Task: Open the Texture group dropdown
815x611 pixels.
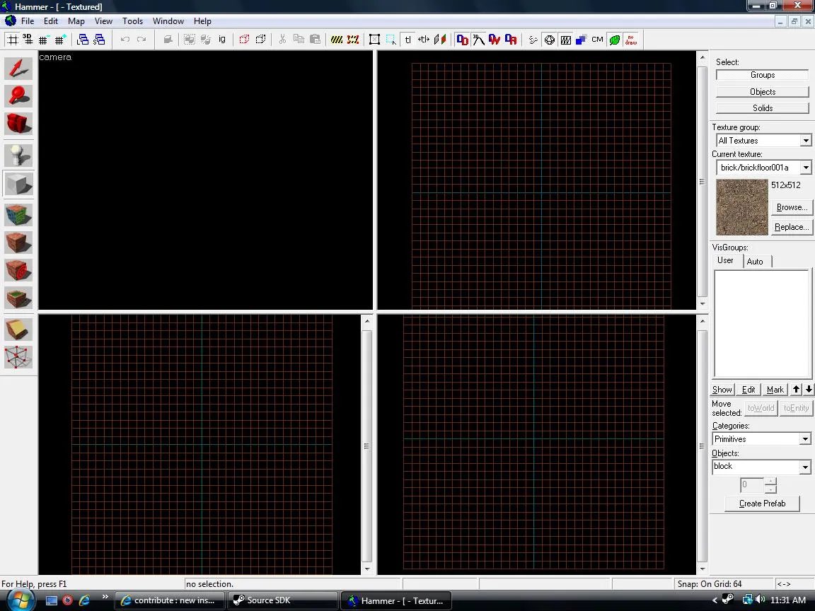Action: point(805,141)
